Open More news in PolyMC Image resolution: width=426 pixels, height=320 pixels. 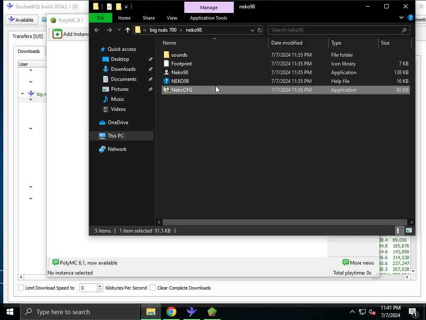[x=358, y=262]
